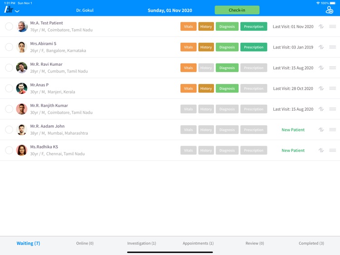Open the date Sunday, 01 Nov 2020
Viewport: 340px width, 255px height.
click(170, 10)
